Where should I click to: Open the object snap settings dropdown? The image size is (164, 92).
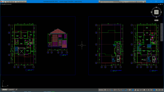(128, 90)
